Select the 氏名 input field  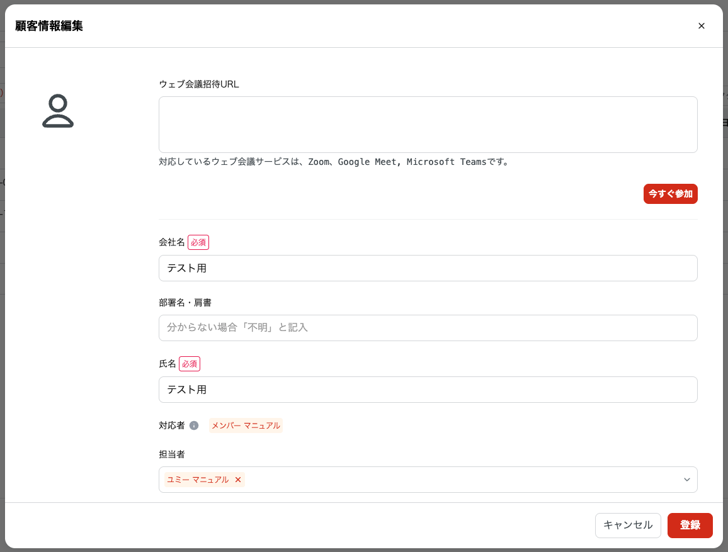428,390
